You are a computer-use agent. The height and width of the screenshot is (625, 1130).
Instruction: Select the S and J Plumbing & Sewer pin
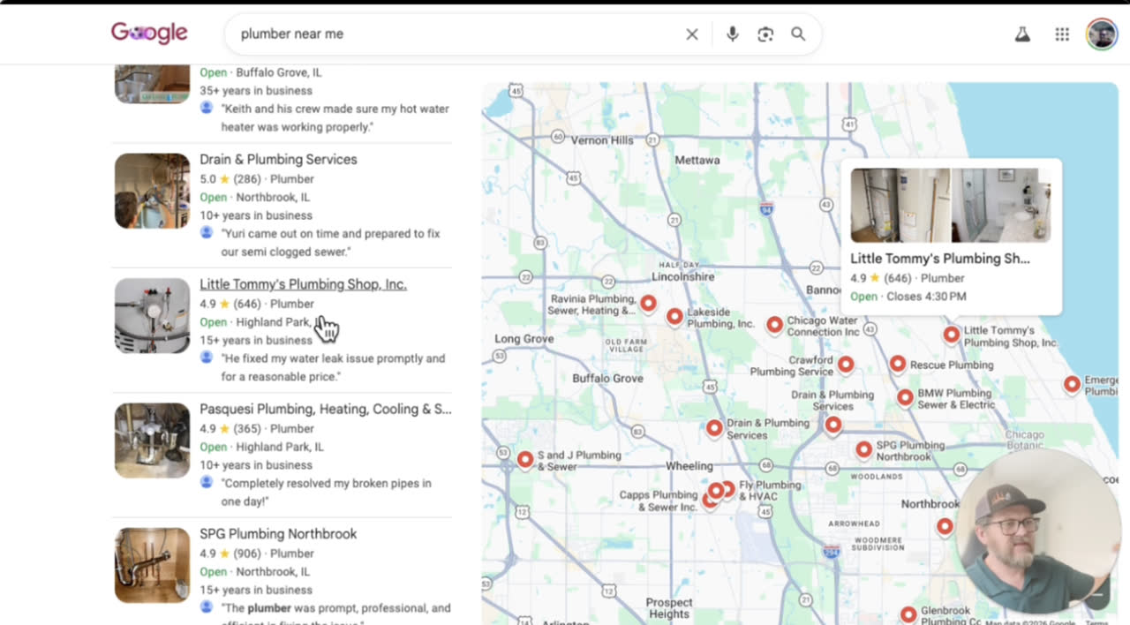tap(525, 459)
